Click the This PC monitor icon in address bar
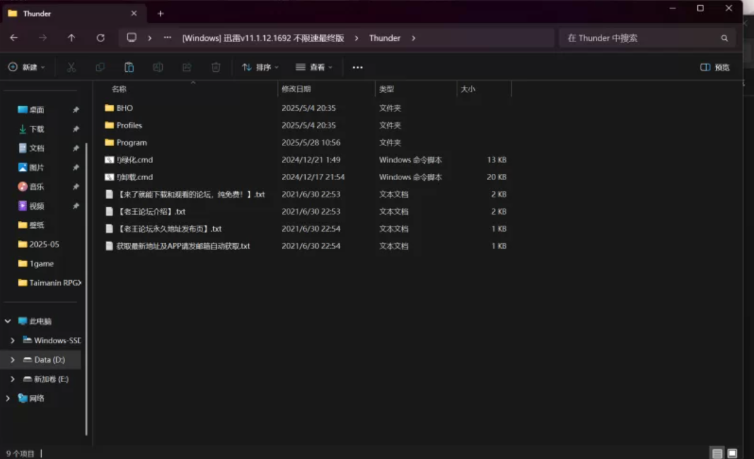Viewport: 754px width, 459px height. [131, 37]
